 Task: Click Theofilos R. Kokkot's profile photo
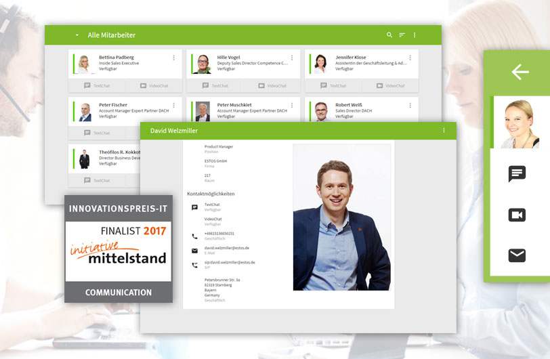point(85,159)
